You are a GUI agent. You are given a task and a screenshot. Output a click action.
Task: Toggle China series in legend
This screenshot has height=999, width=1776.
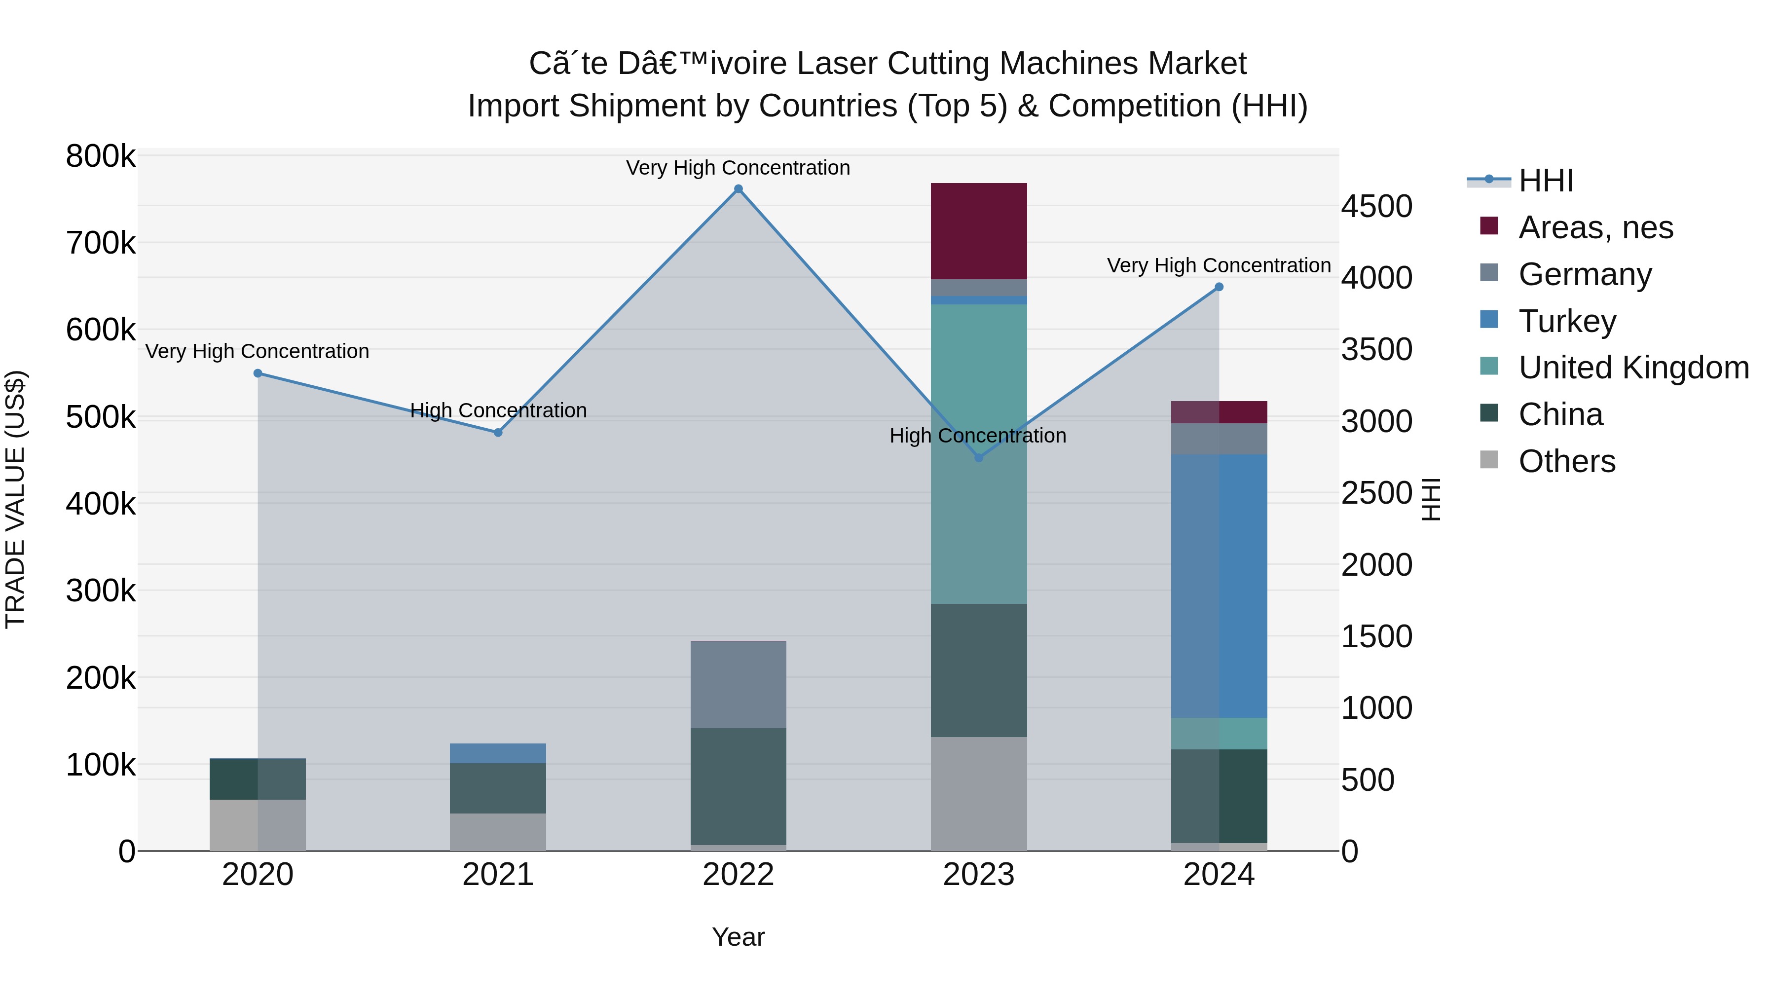(1542, 414)
